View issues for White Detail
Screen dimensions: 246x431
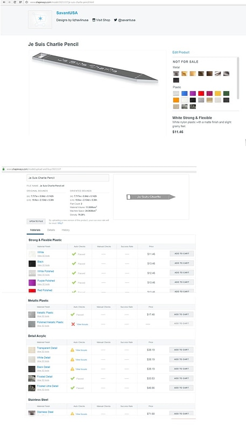pyautogui.click(x=81, y=359)
